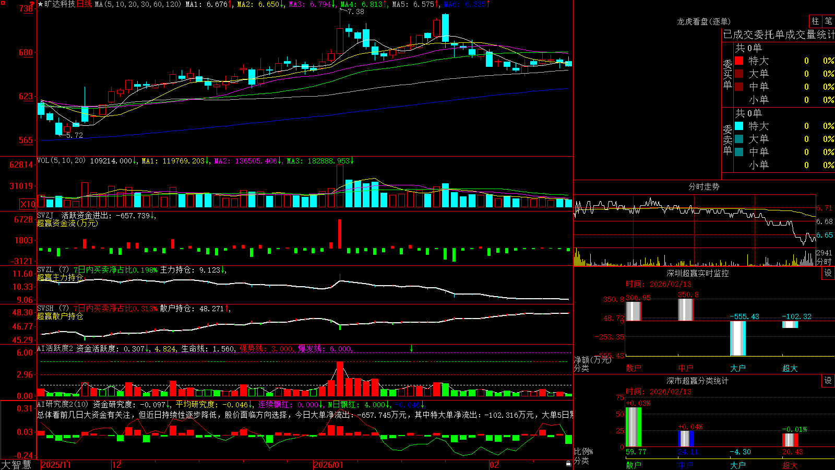Select the 笔 tick-mode button
Image resolution: width=835 pixels, height=470 pixels.
pos(828,21)
